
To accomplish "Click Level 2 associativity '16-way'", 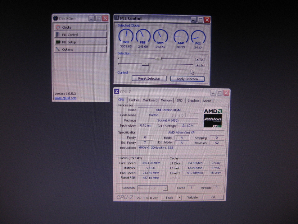I will pos(216,173).
